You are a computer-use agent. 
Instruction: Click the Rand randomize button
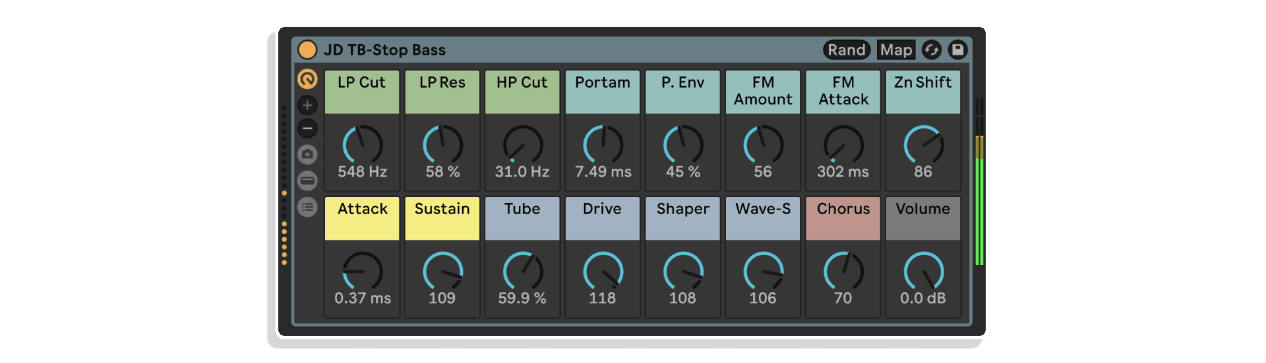point(847,50)
